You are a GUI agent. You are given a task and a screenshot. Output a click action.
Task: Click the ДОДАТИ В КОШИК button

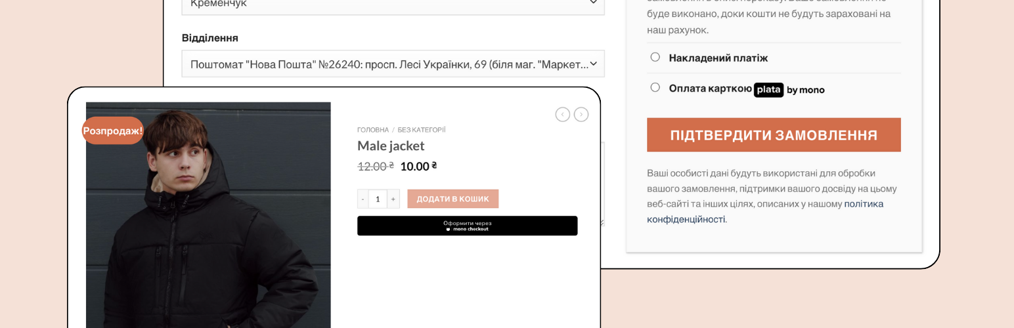pyautogui.click(x=452, y=199)
